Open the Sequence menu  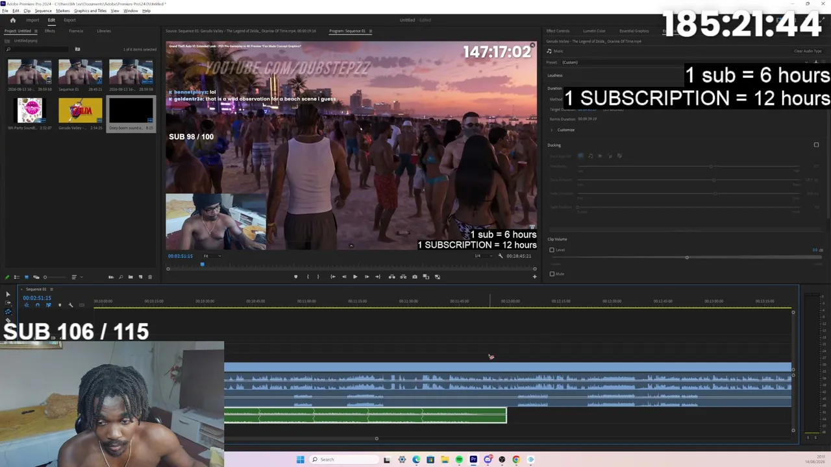[43, 11]
